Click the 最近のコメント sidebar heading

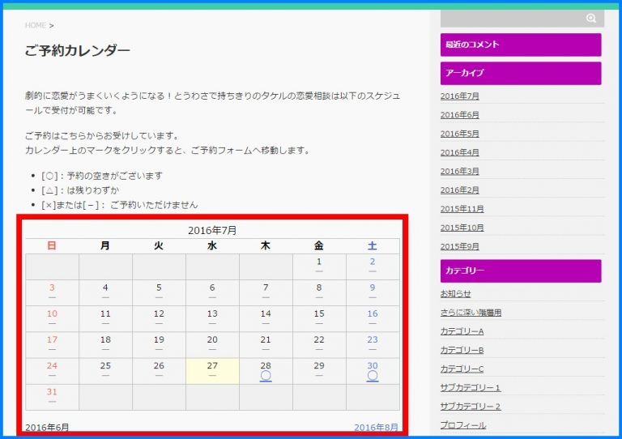521,45
